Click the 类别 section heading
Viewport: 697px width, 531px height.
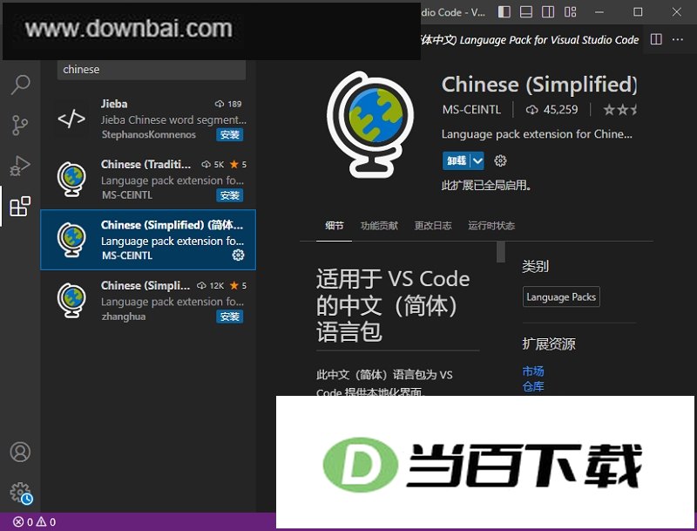535,267
